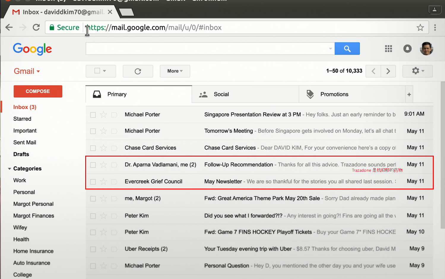Image resolution: width=445 pixels, height=279 pixels.
Task: Click inside the Gmail search field
Action: 206,49
